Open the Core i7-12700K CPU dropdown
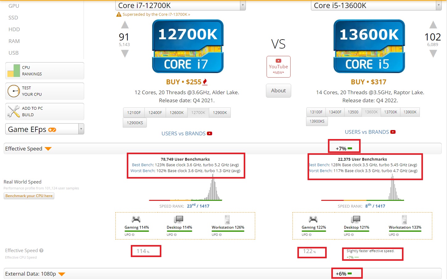Viewport: 447px width, 279px height. click(x=180, y=6)
